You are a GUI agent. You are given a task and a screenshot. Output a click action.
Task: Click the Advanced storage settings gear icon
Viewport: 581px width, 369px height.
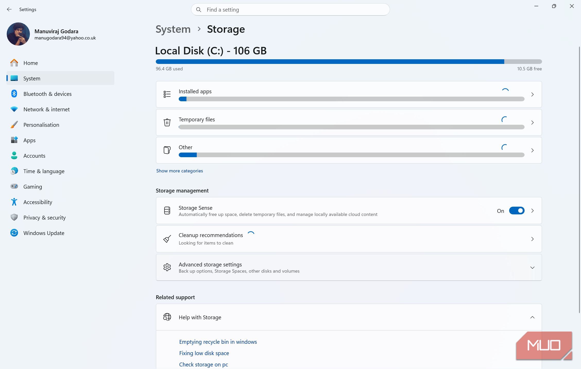pyautogui.click(x=167, y=267)
